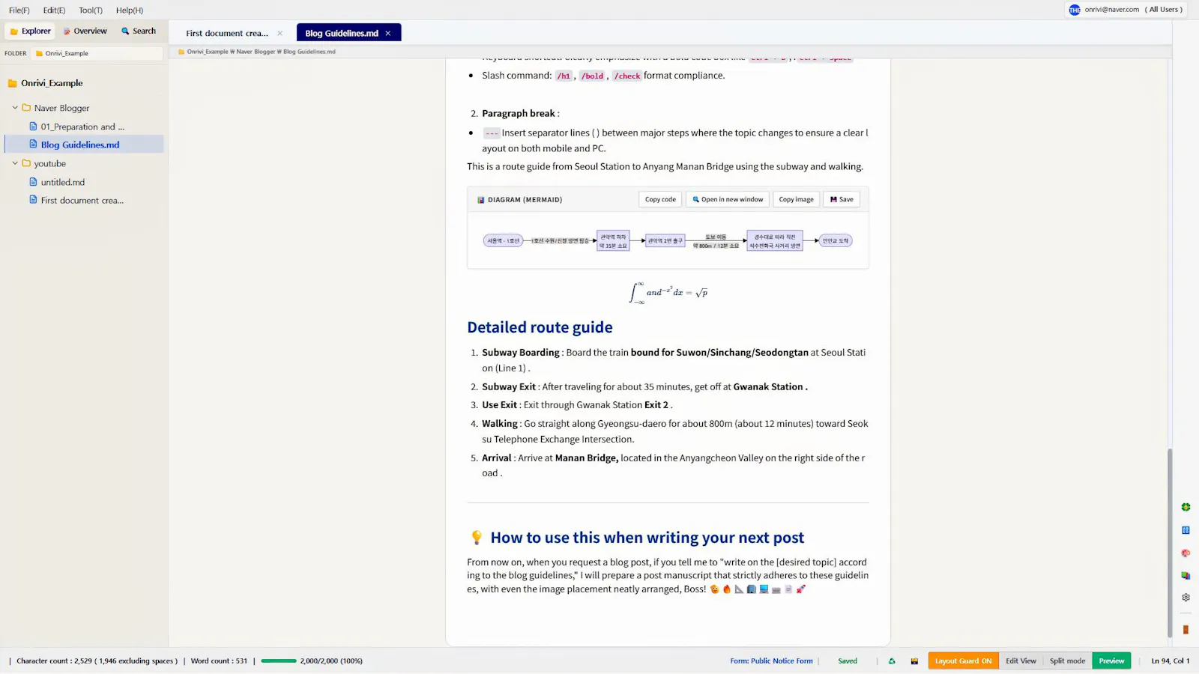Screen dimensions: 1199x674
Task: Open the Help(H) menu
Action: [130, 10]
